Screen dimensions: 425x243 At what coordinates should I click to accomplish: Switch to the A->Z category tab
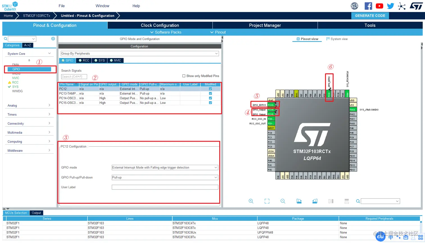(x=28, y=45)
